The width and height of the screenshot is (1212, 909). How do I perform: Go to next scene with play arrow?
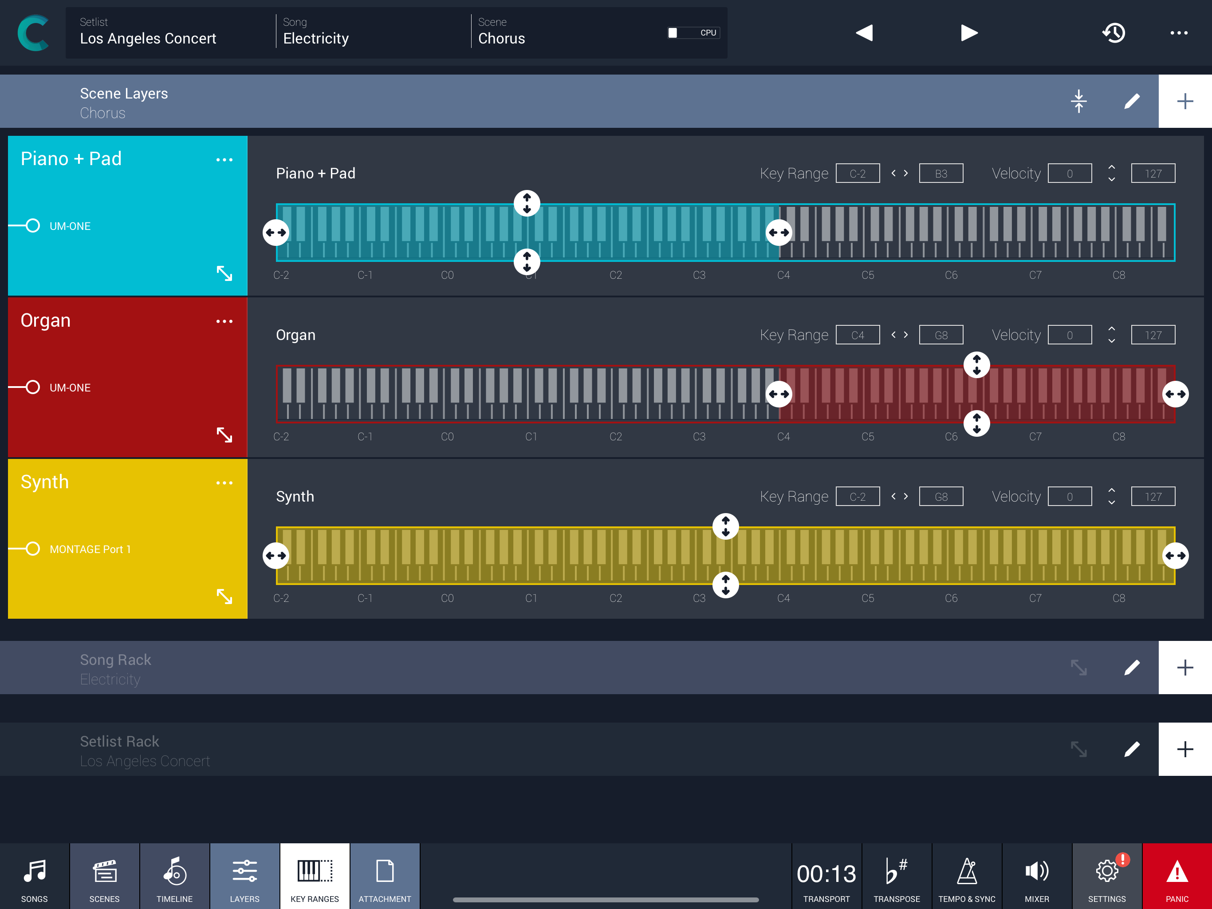click(969, 33)
